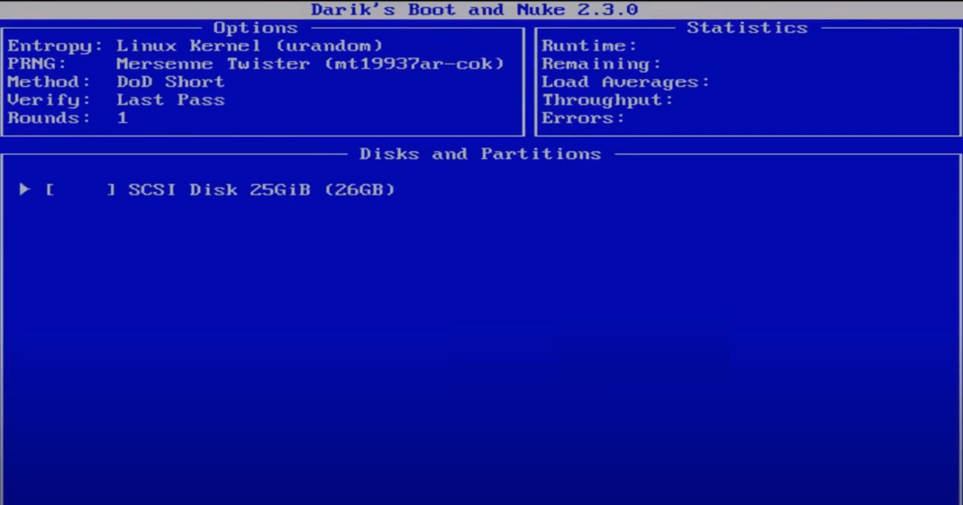This screenshot has width=963, height=505.
Task: Select the Method label
Action: point(49,82)
